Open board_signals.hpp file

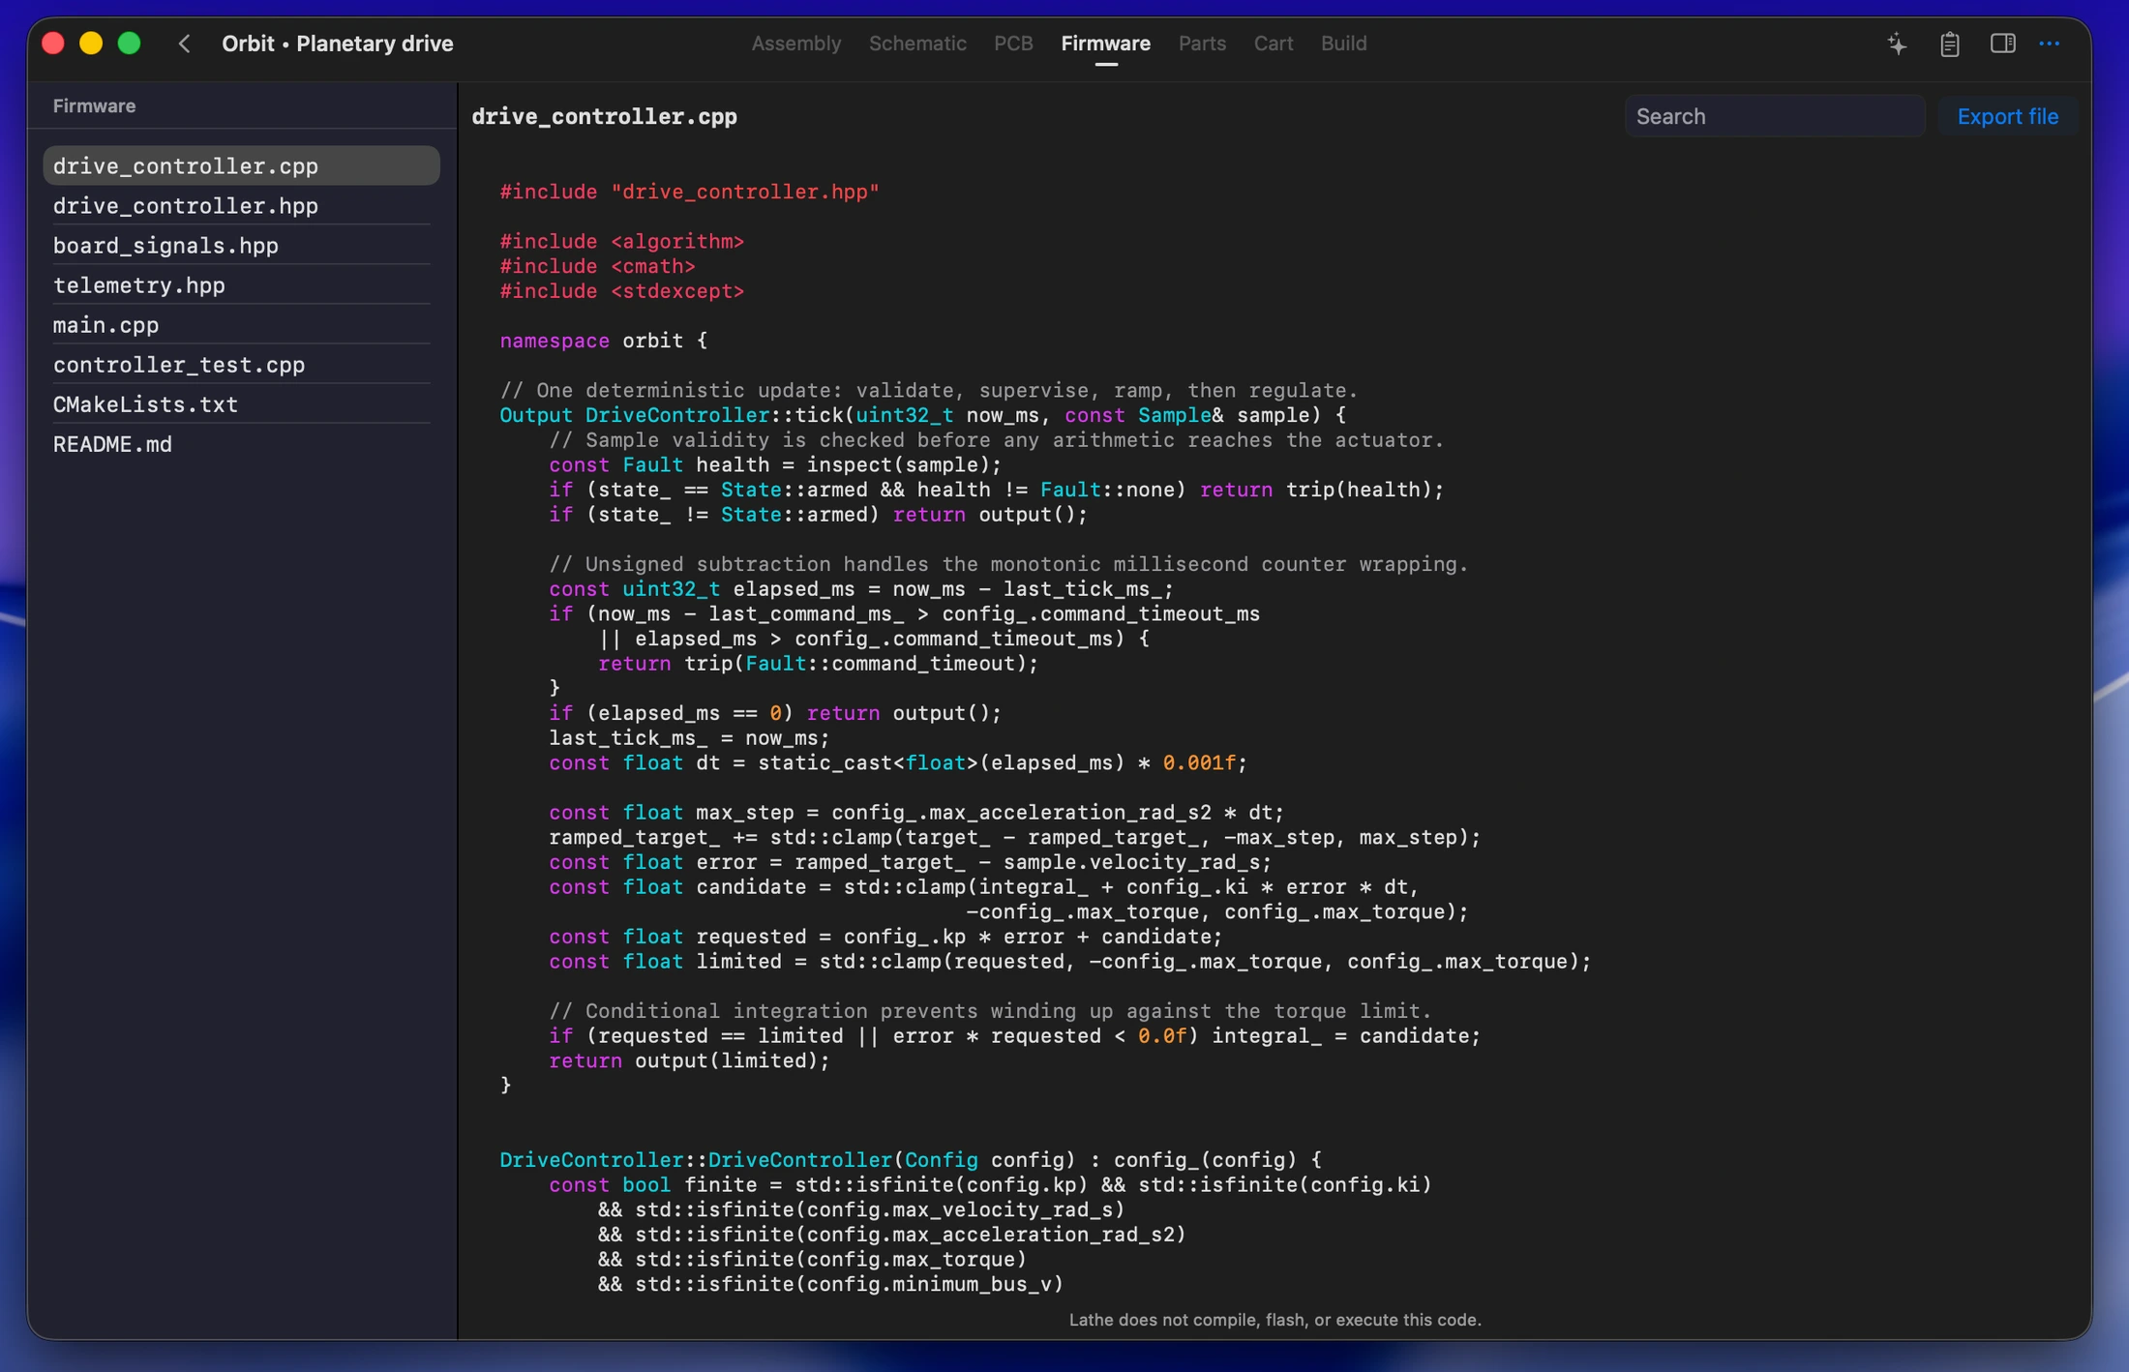[x=241, y=245]
